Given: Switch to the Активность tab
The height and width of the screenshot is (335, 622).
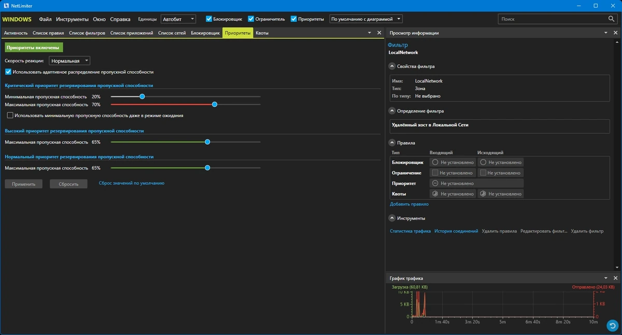Looking at the screenshot, I should [x=16, y=33].
